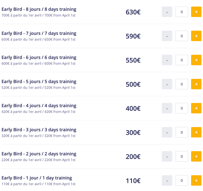Viewport: 203px width, 191px height.
Task: Add one Early Bird 7 days ticket
Action: 196,36
